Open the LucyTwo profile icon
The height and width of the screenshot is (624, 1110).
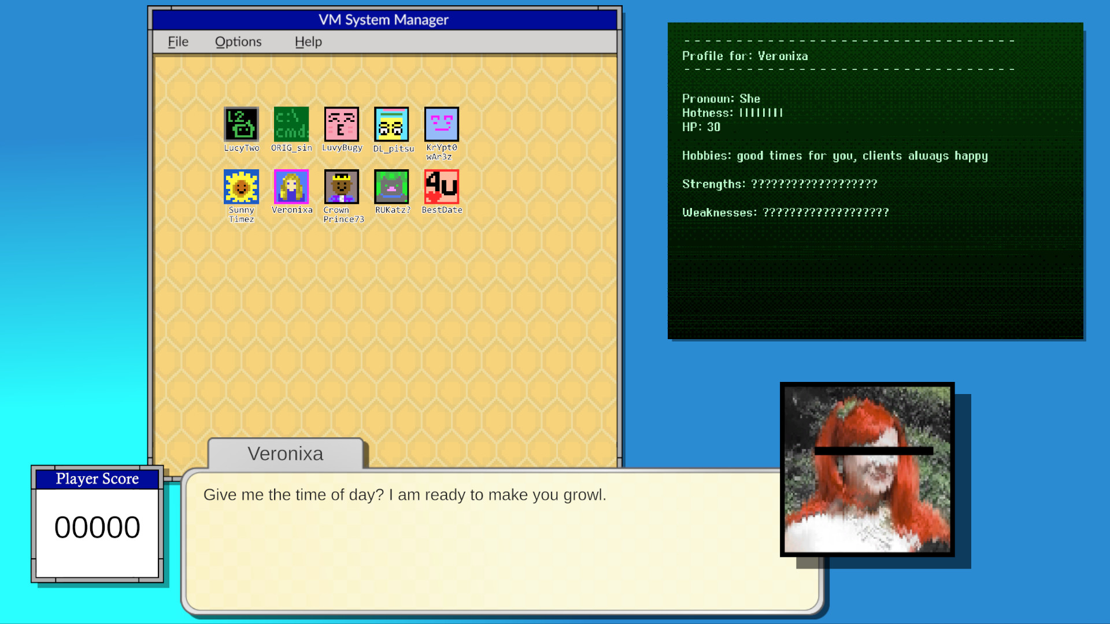240,124
